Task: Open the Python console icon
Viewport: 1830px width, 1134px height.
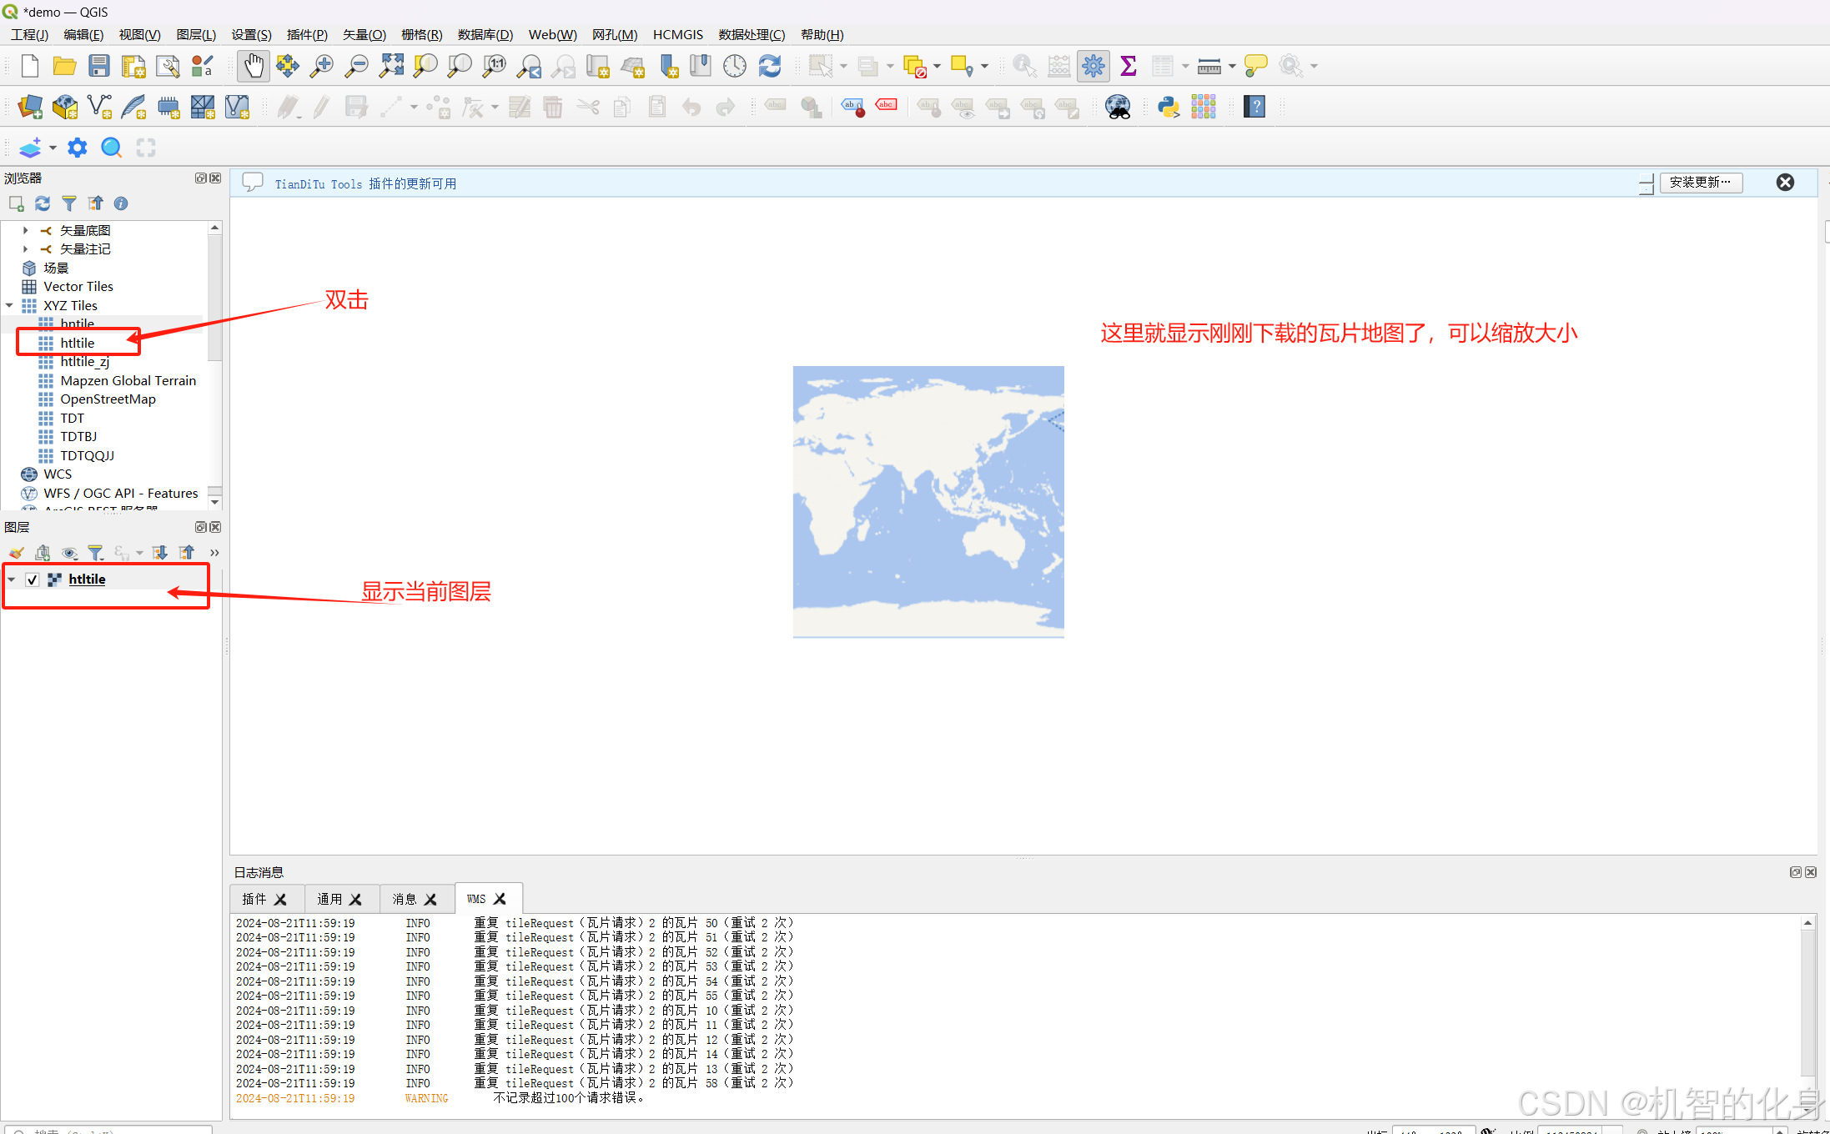Action: [x=1168, y=107]
